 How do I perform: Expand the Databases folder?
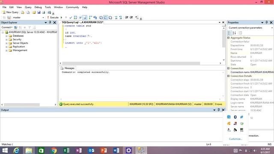pyautogui.click(x=6, y=36)
